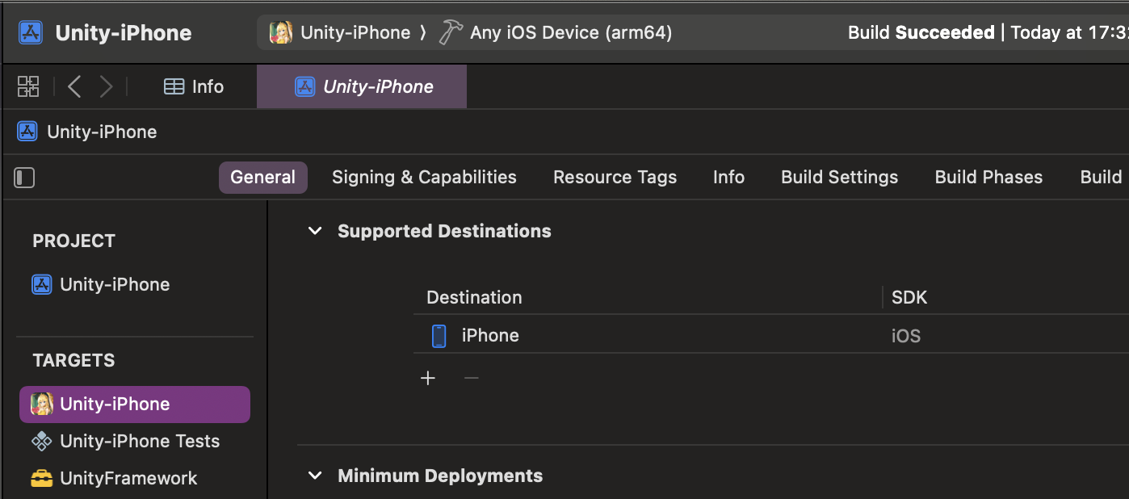The height and width of the screenshot is (499, 1129).
Task: Click the Xcode project icon in title bar
Action: [x=31, y=33]
